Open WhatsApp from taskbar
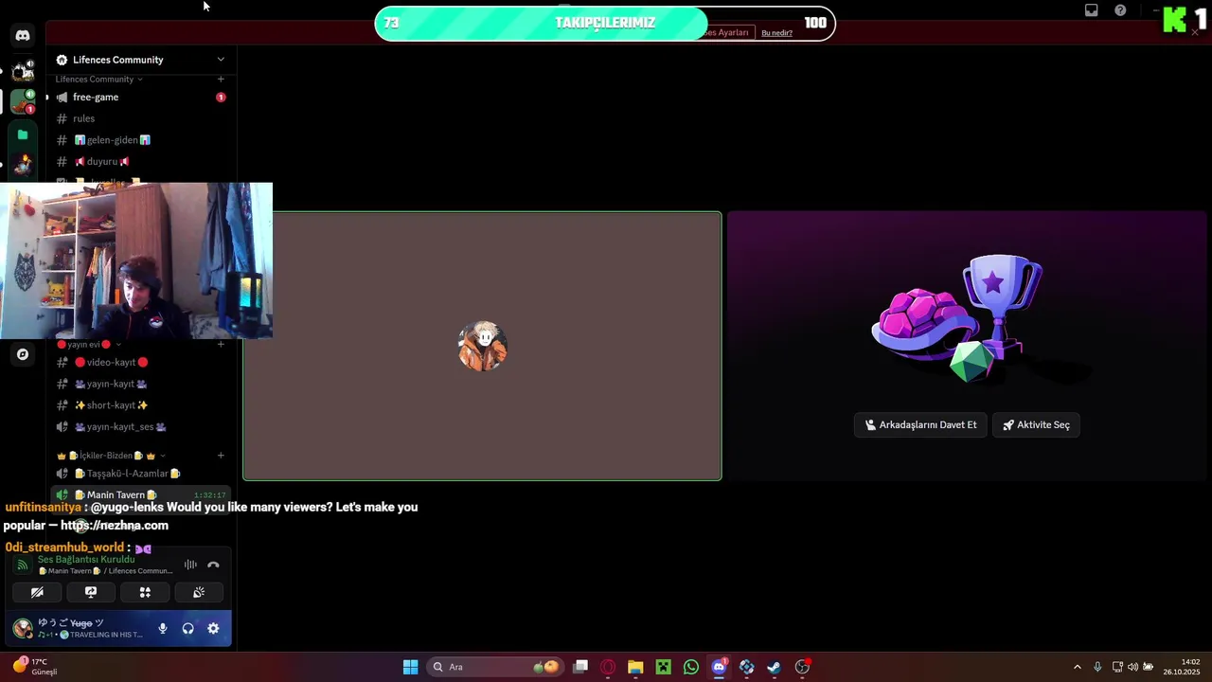 click(x=691, y=667)
